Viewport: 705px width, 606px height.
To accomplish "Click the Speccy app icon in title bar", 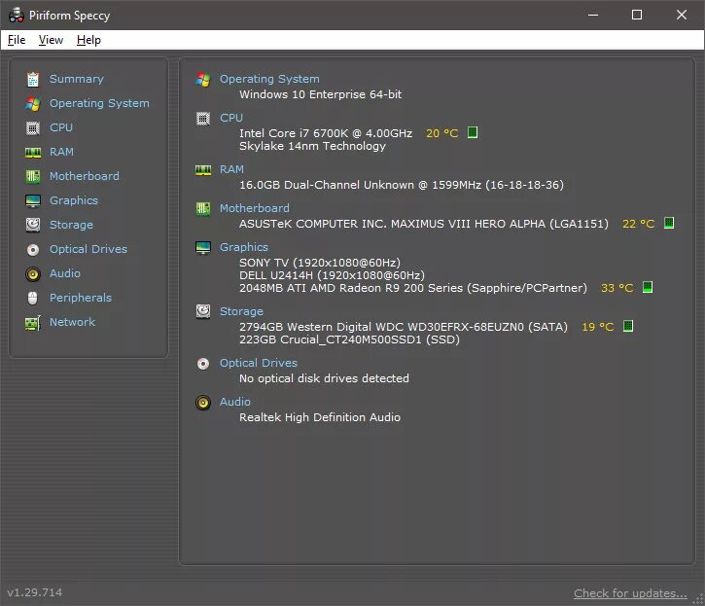I will 17,15.
